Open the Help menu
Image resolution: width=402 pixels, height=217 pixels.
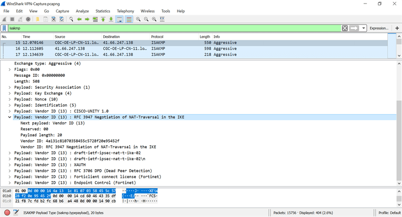181,11
